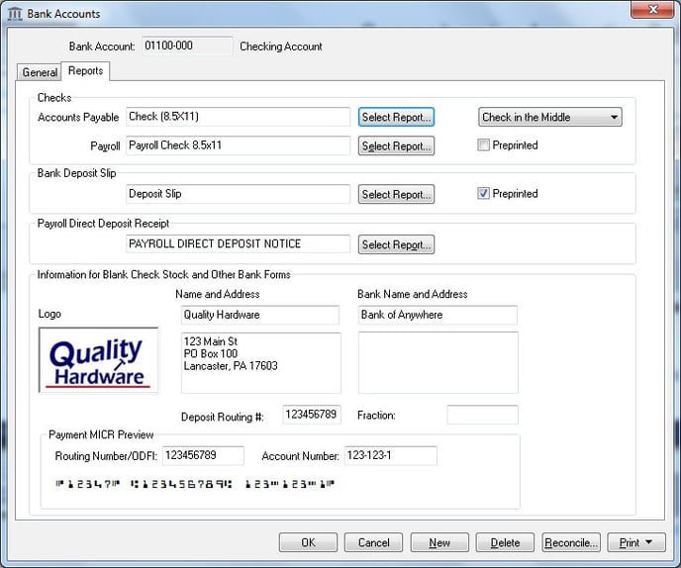Toggle Preprinted checkbox for Payroll checks
The height and width of the screenshot is (568, 681).
(484, 145)
